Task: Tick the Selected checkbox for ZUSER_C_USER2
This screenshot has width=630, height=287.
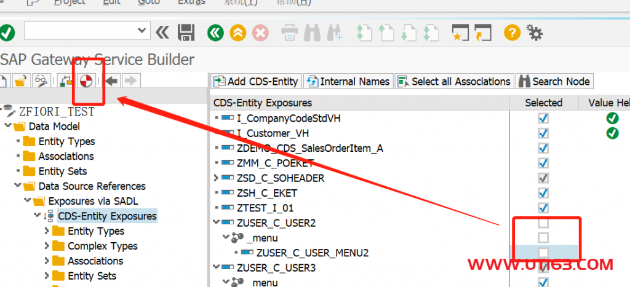Action: click(x=543, y=223)
